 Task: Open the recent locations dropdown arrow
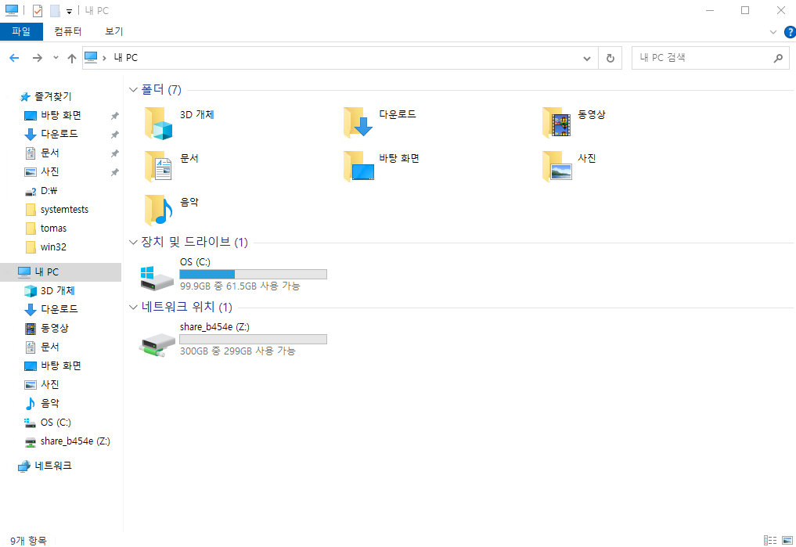tap(56, 58)
